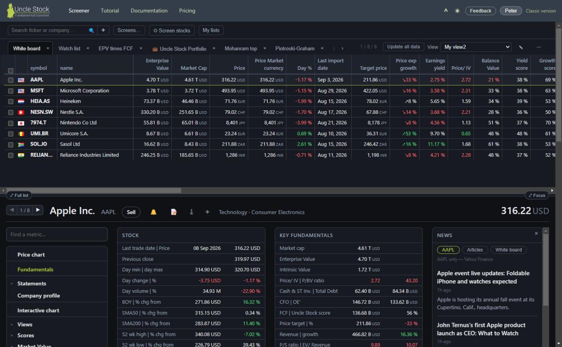Switch to the EPV times FCF tab

(116, 48)
